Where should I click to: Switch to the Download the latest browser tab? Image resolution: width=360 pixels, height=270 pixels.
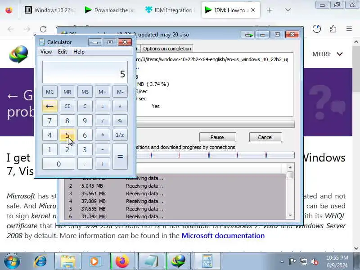110,10
